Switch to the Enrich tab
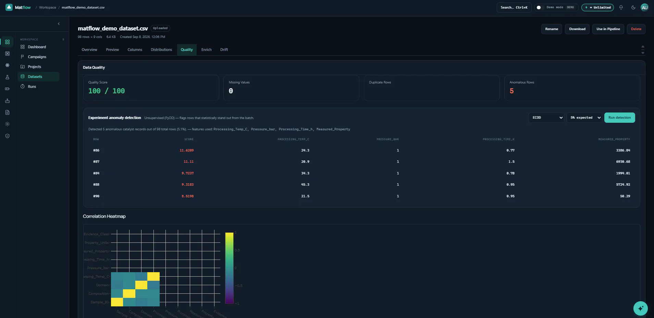654x318 pixels. pyautogui.click(x=206, y=50)
